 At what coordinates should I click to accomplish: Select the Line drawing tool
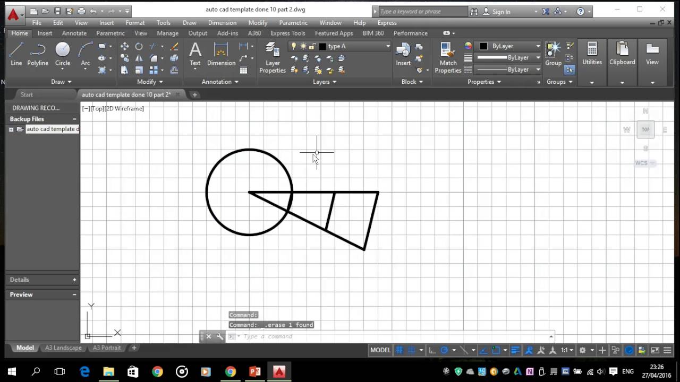[x=16, y=55]
